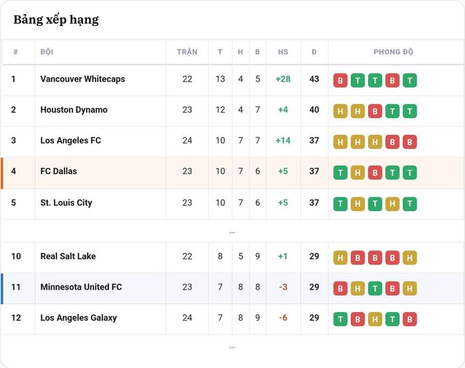Click Vancouver Whitecaps' first red B form badge

pos(340,80)
